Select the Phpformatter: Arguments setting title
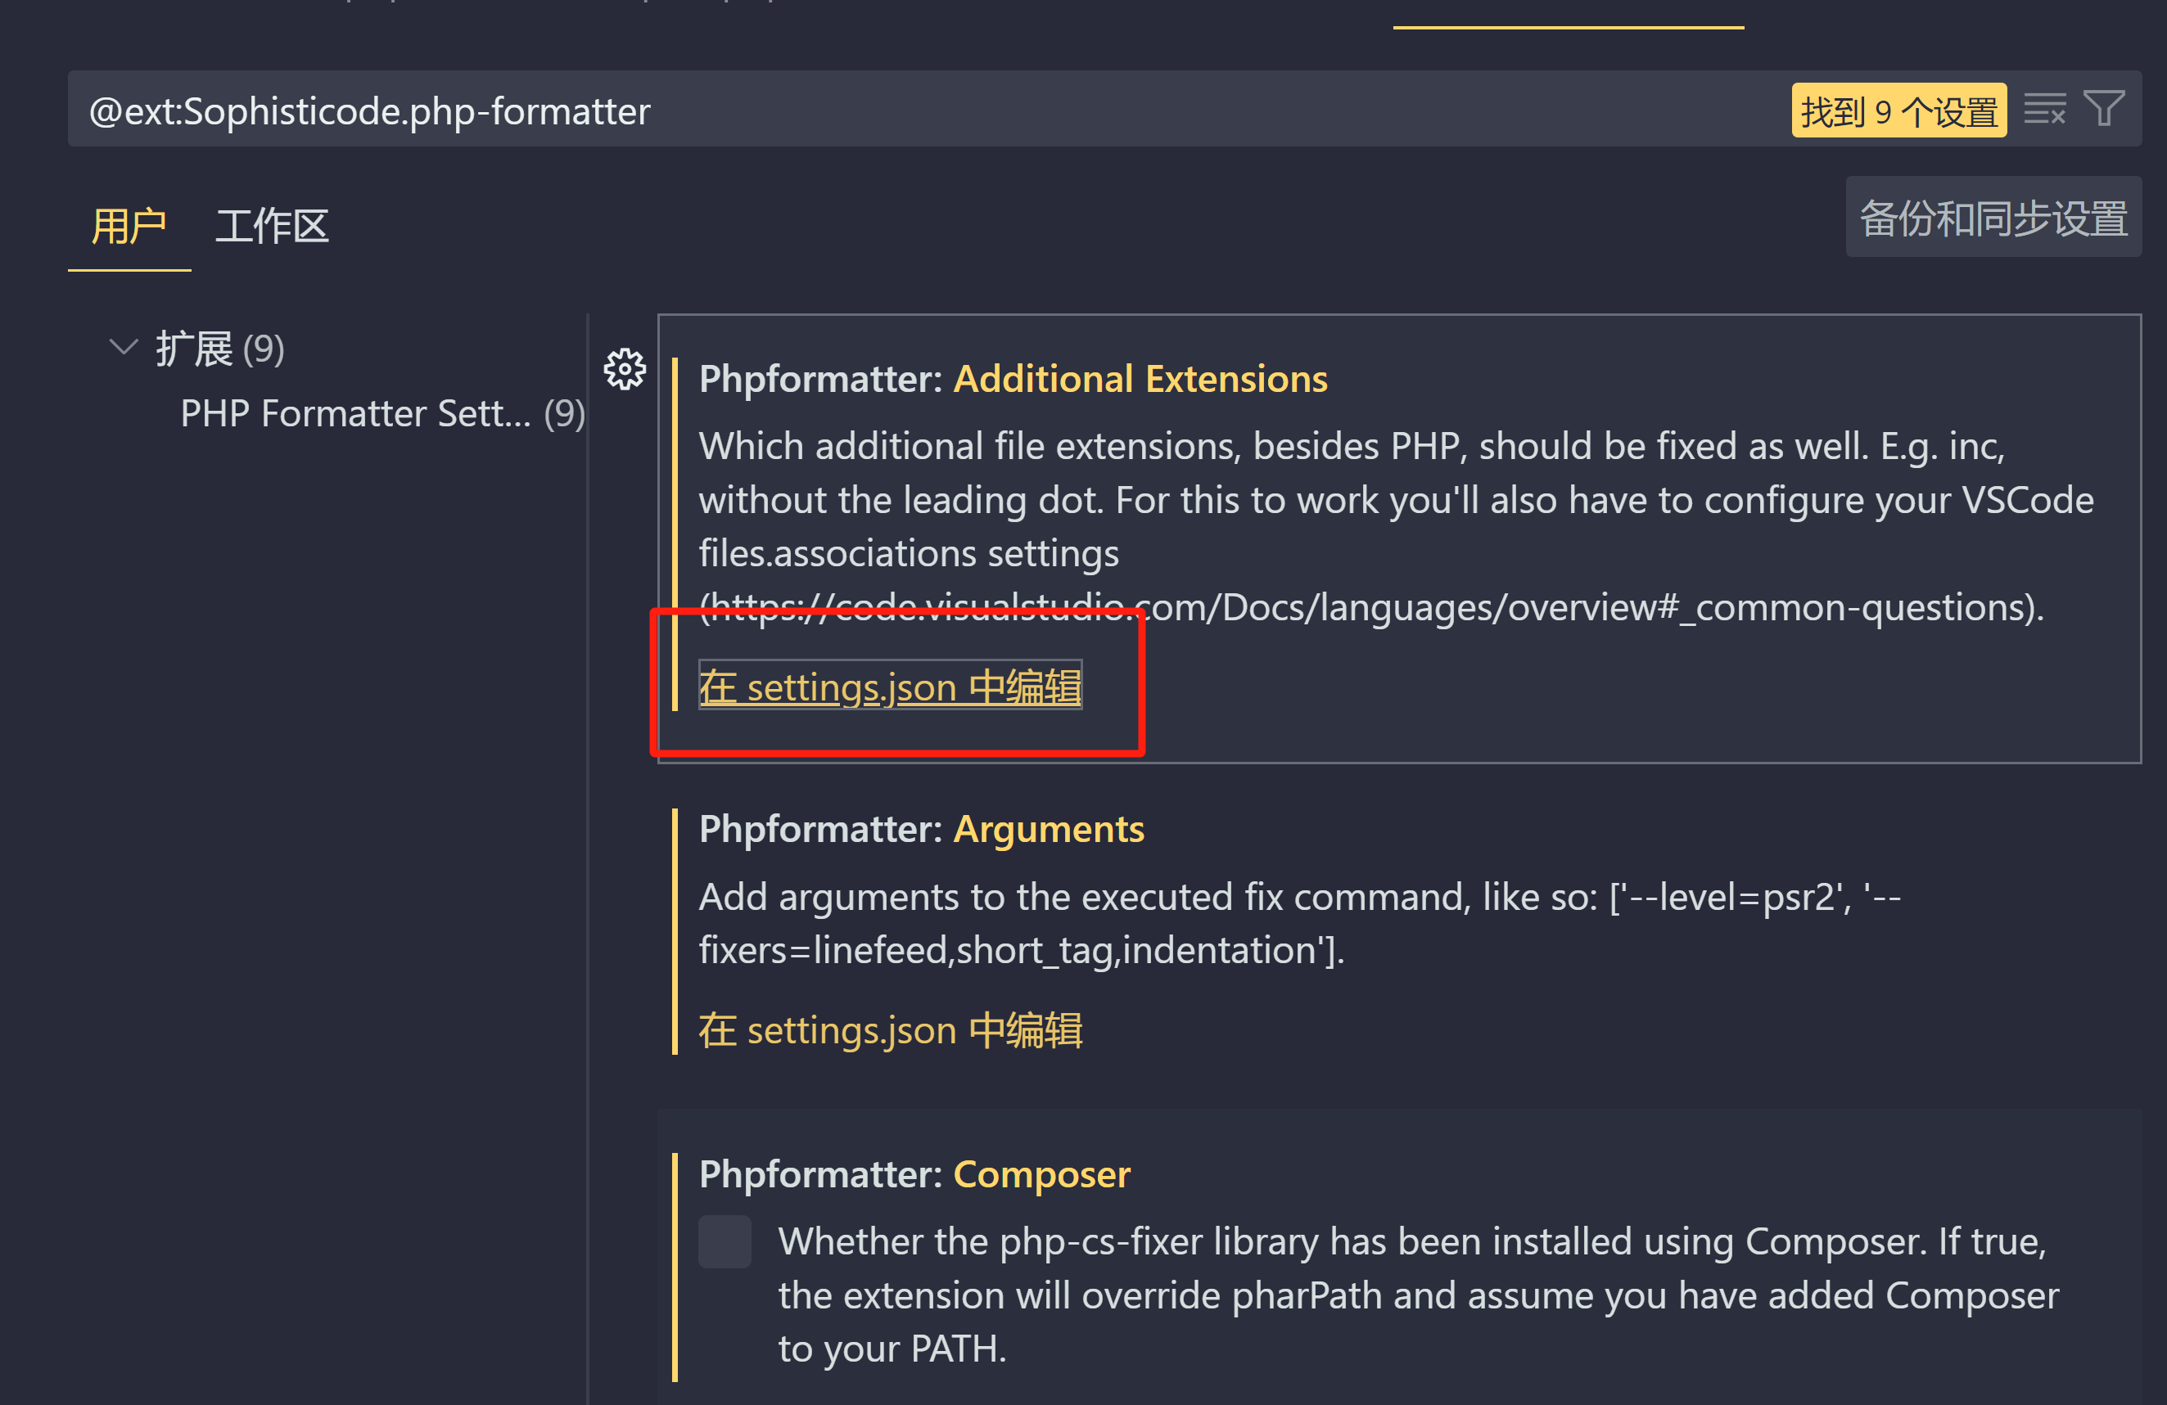Image resolution: width=2167 pixels, height=1405 pixels. tap(920, 829)
